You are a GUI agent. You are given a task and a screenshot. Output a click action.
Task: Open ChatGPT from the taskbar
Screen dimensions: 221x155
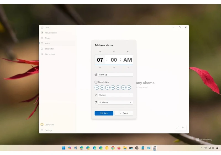[x=137, y=148]
